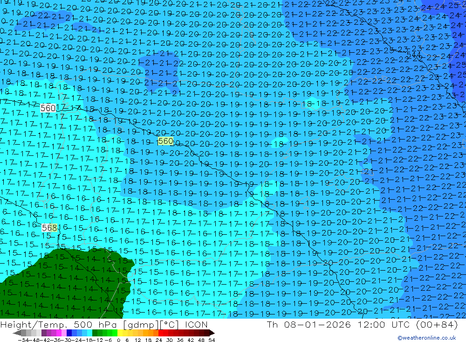Click the 'Height/Temp. 500 hPa' map title
The height and width of the screenshot is (342, 466).
pyautogui.click(x=60, y=325)
